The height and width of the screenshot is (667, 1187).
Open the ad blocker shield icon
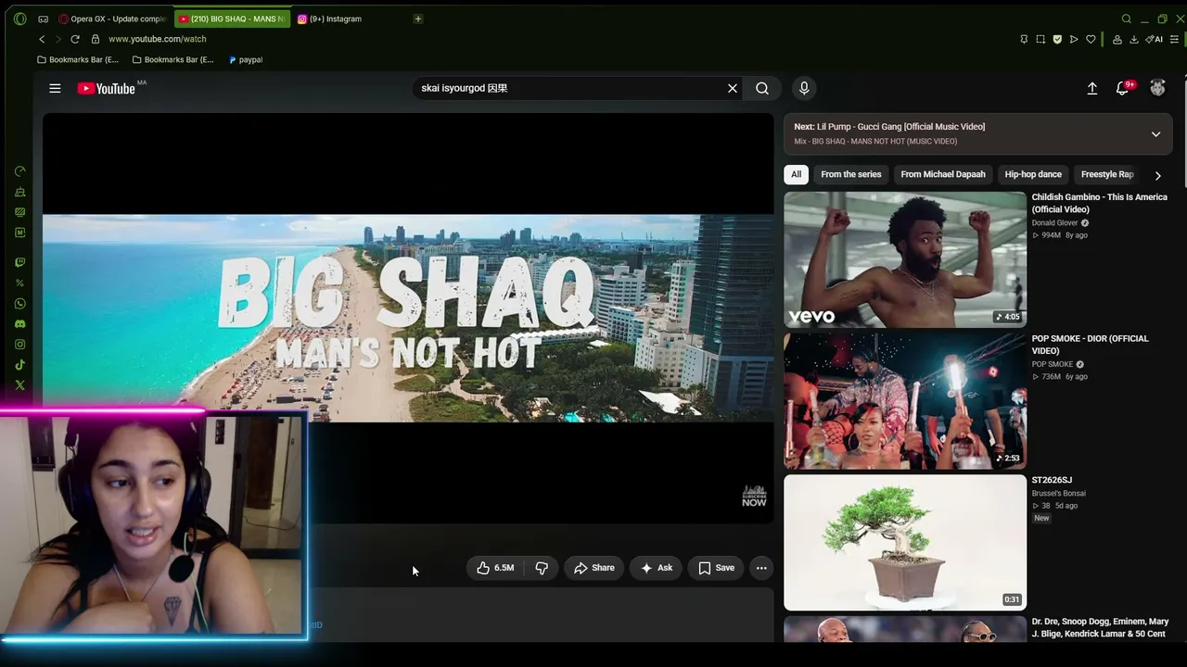pos(1057,39)
